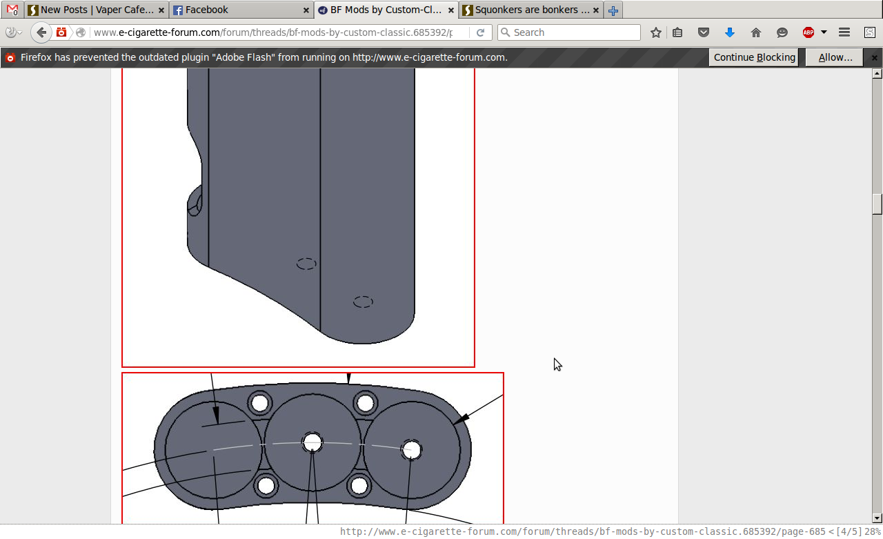Click the back navigation arrow

41,32
